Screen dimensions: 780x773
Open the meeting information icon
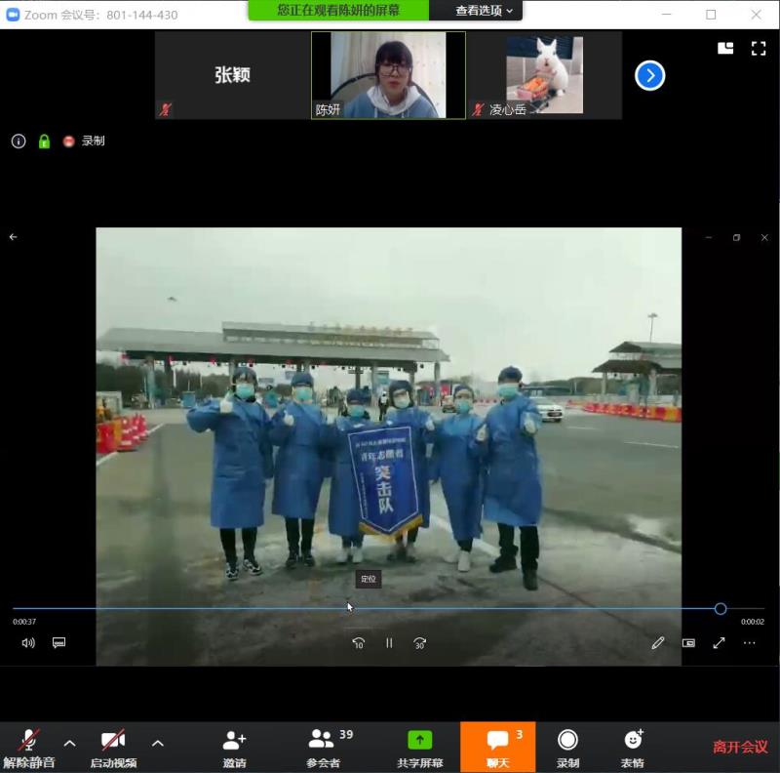pyautogui.click(x=18, y=142)
